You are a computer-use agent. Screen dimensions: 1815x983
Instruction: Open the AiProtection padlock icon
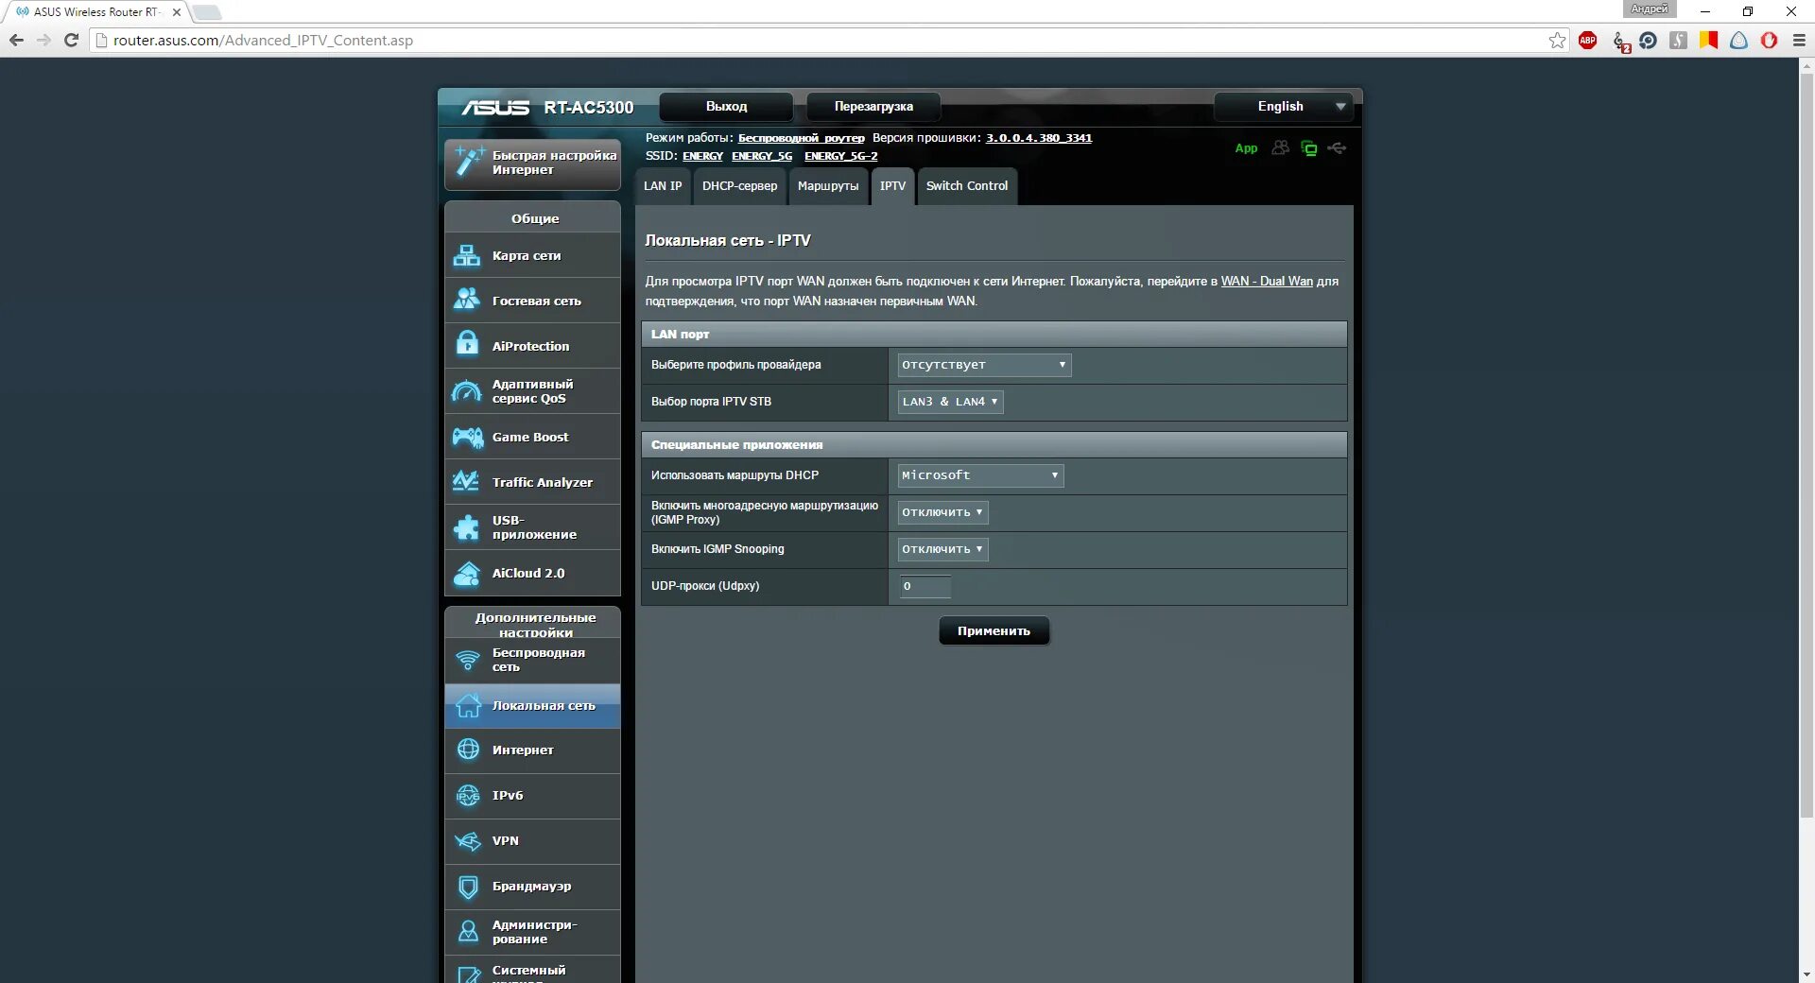467,344
